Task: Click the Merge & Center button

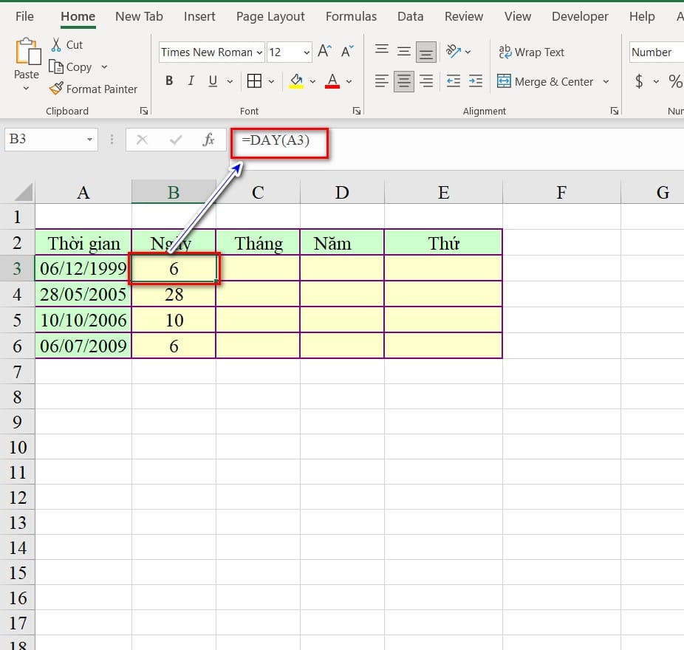Action: point(545,81)
